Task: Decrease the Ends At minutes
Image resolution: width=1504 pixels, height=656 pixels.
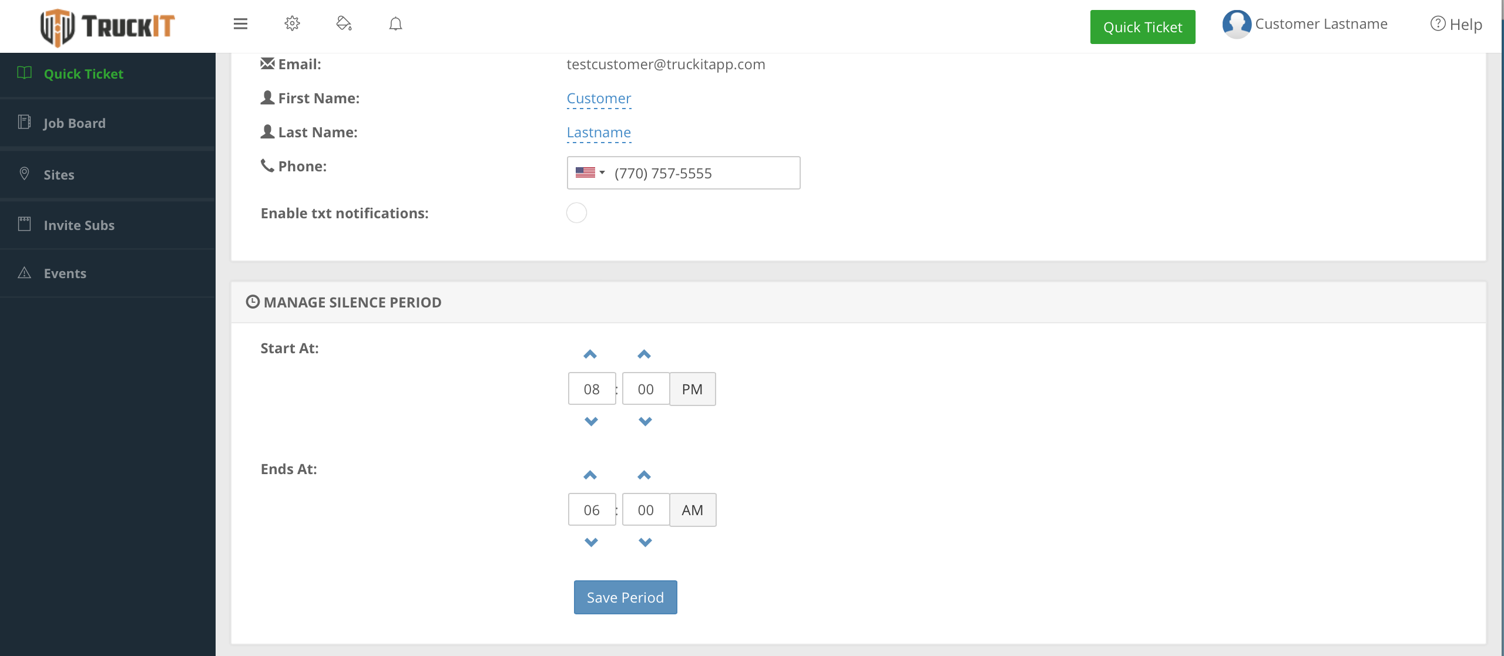Action: point(645,542)
